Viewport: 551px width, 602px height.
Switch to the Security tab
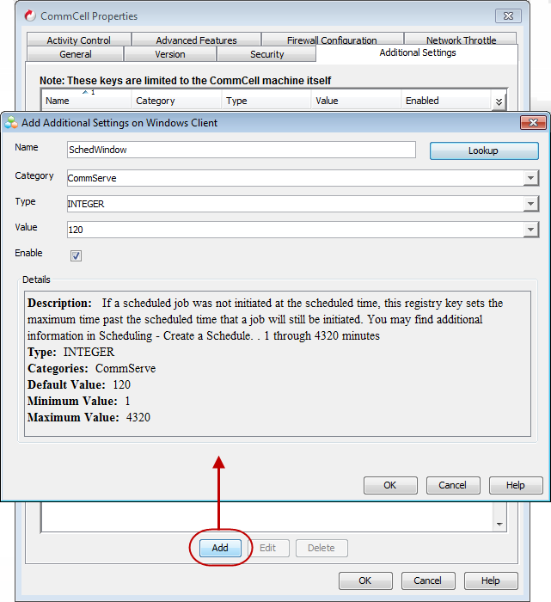coord(266,54)
